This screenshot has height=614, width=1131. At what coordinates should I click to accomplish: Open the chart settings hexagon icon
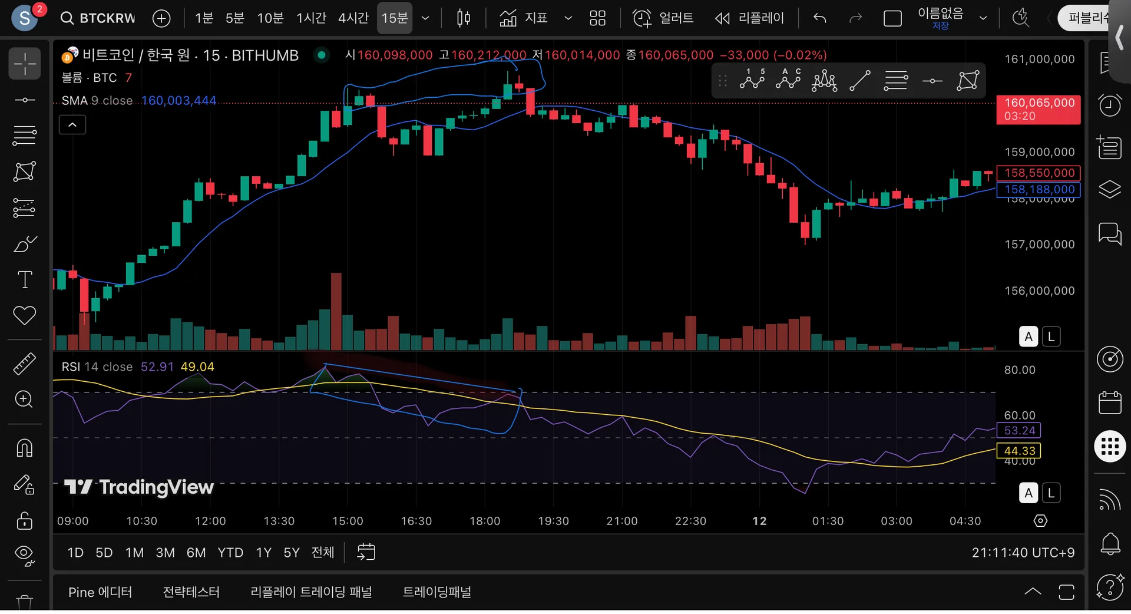[1041, 521]
